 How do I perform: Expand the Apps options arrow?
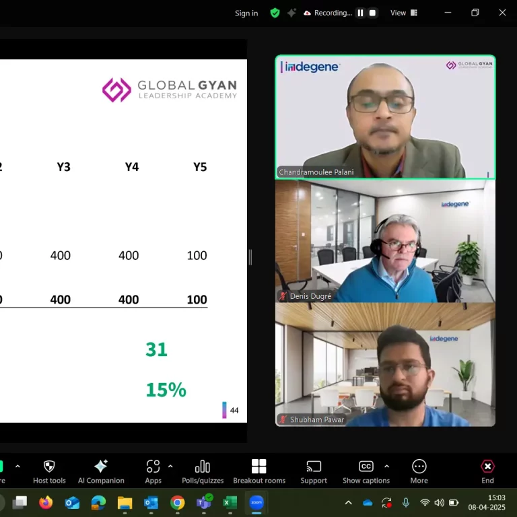[x=170, y=466]
